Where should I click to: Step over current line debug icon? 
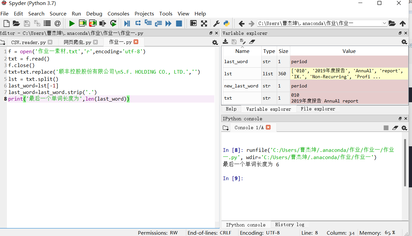click(138, 23)
